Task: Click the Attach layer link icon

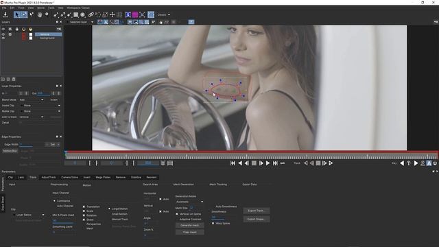Action: point(91,14)
